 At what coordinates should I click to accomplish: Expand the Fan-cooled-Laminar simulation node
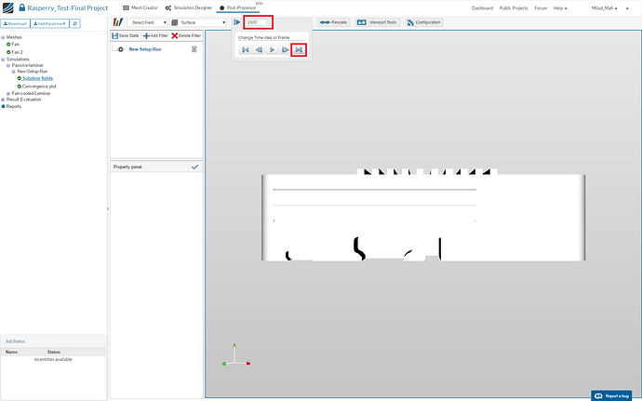[8, 93]
